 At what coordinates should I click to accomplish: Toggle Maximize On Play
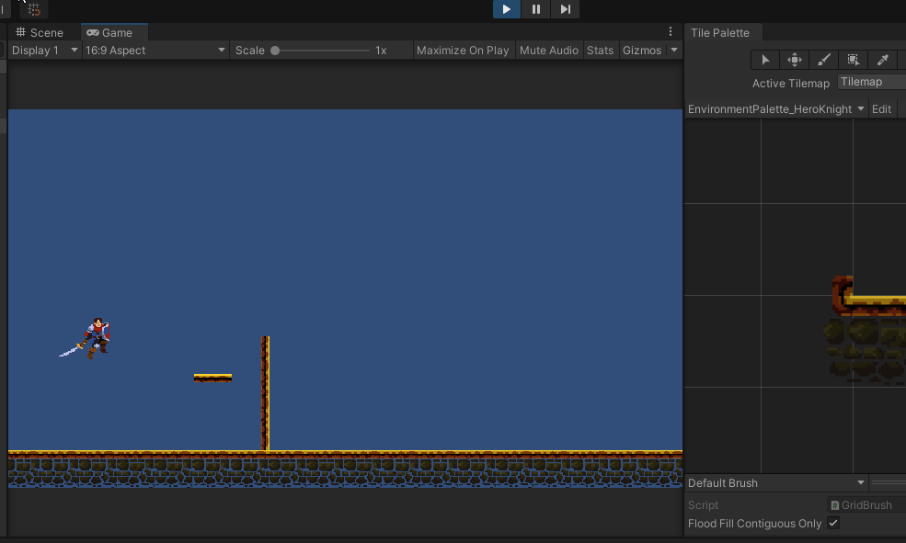462,51
